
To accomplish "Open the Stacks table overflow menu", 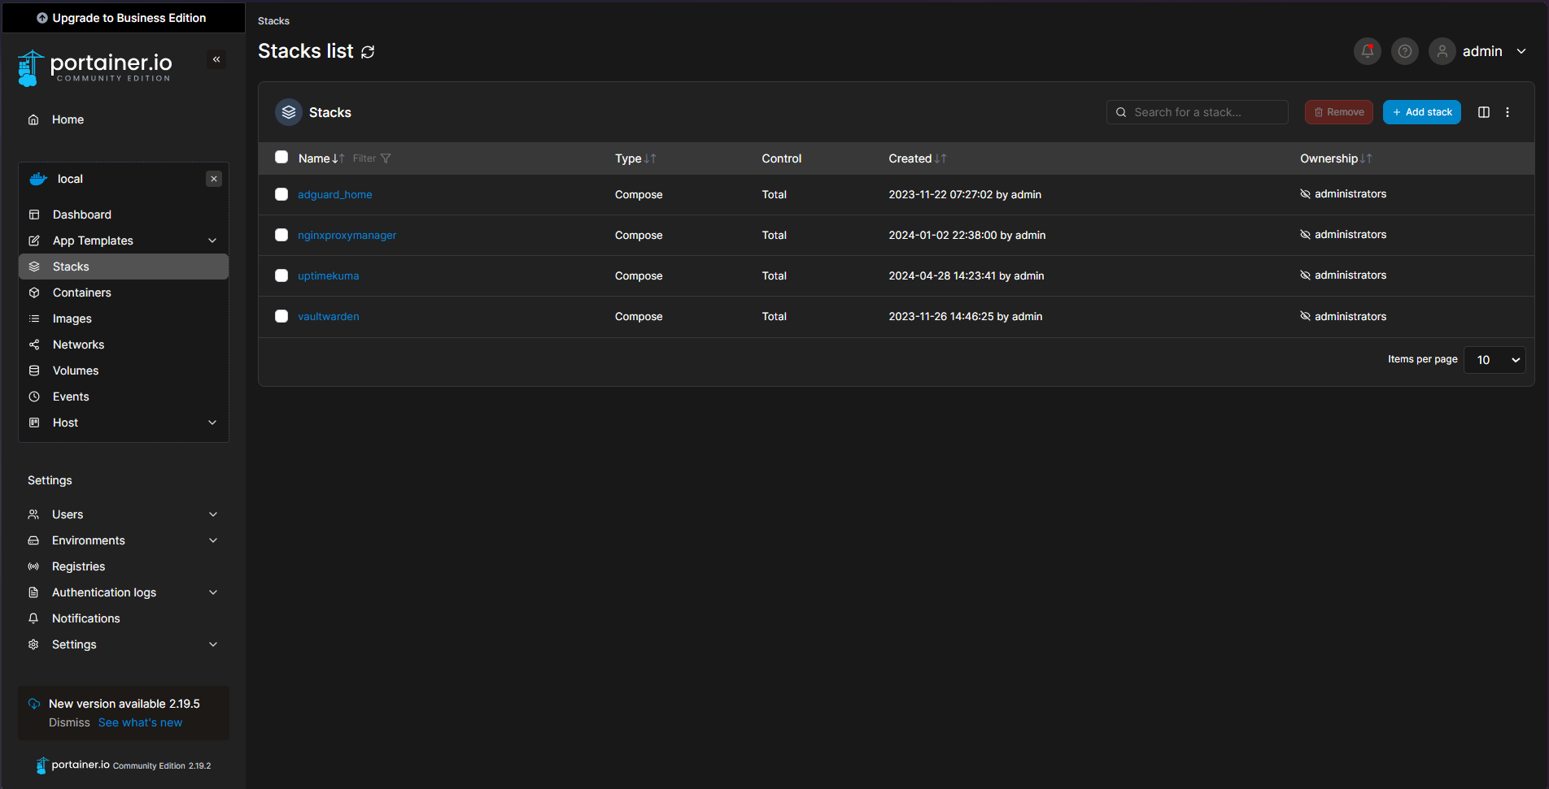I will pos(1508,111).
